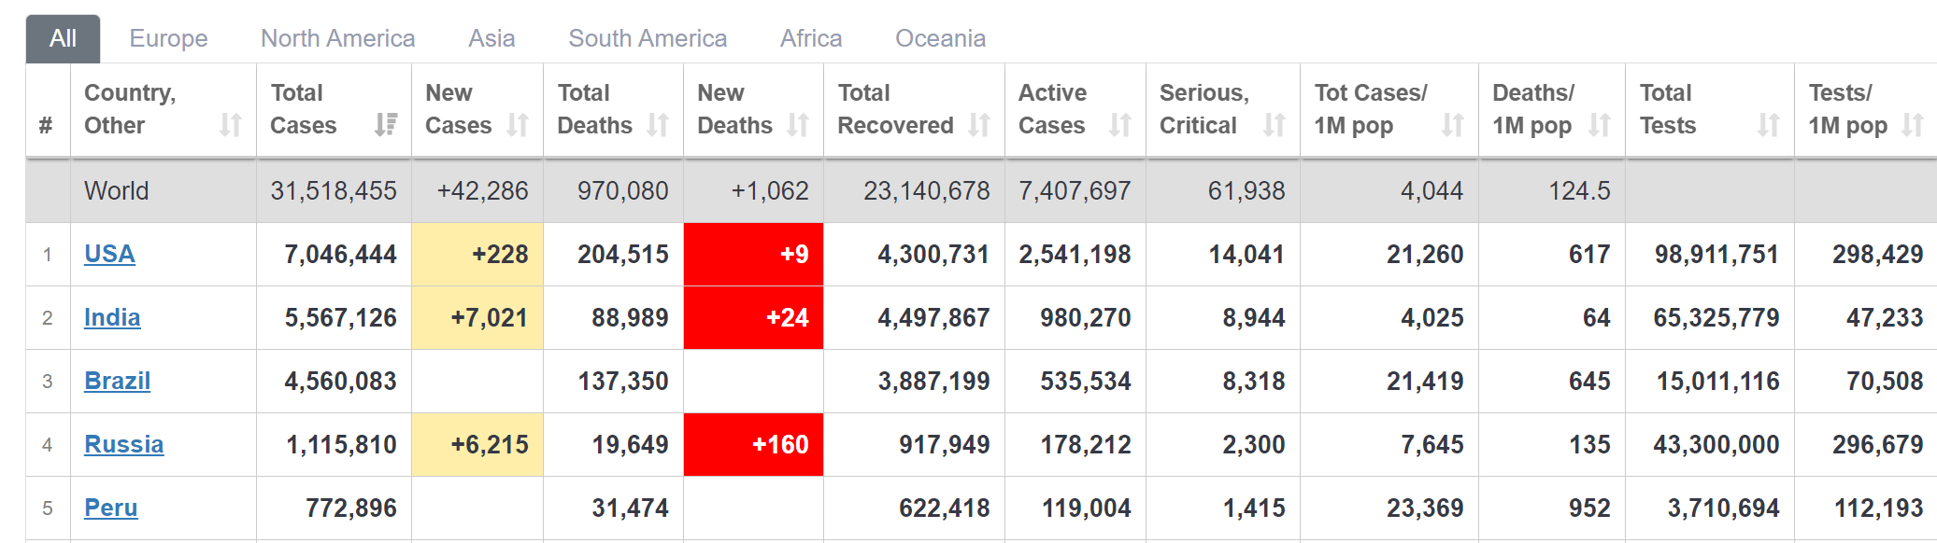1937x543 pixels.
Task: Select the North America tab
Action: 337,38
